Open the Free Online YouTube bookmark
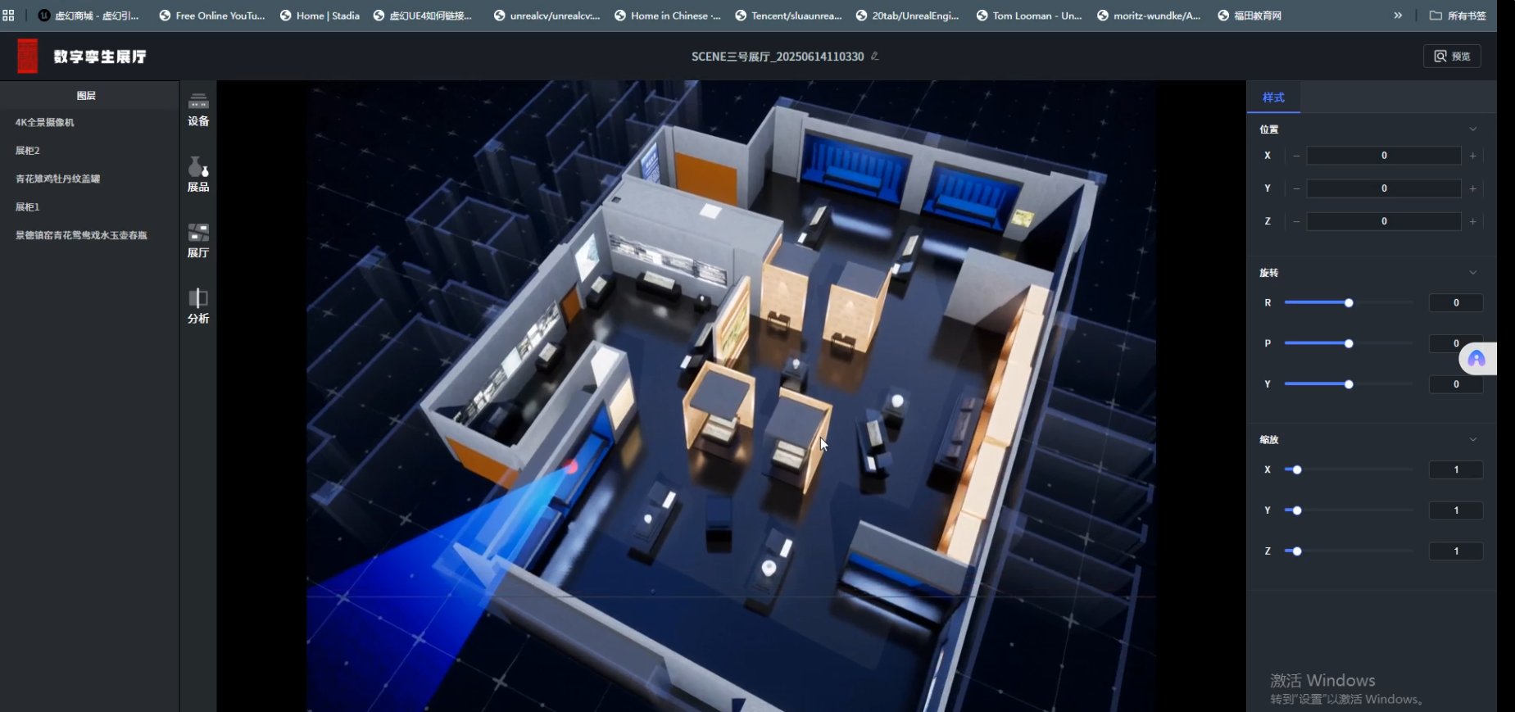This screenshot has width=1515, height=712. 212,16
